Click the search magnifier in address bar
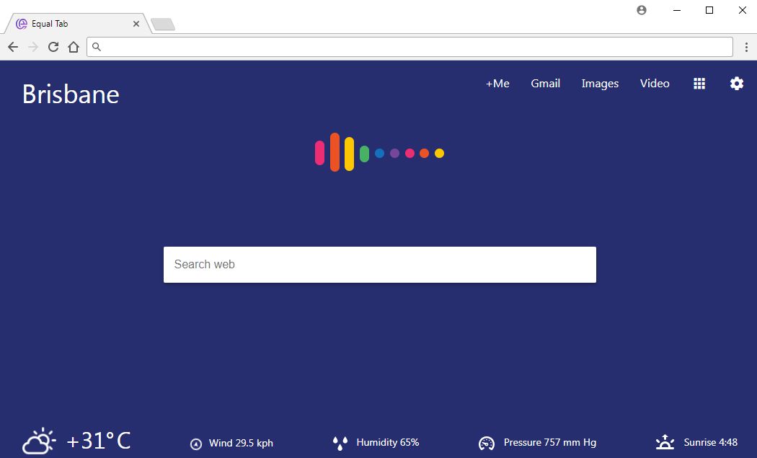The width and height of the screenshot is (757, 458). point(97,47)
